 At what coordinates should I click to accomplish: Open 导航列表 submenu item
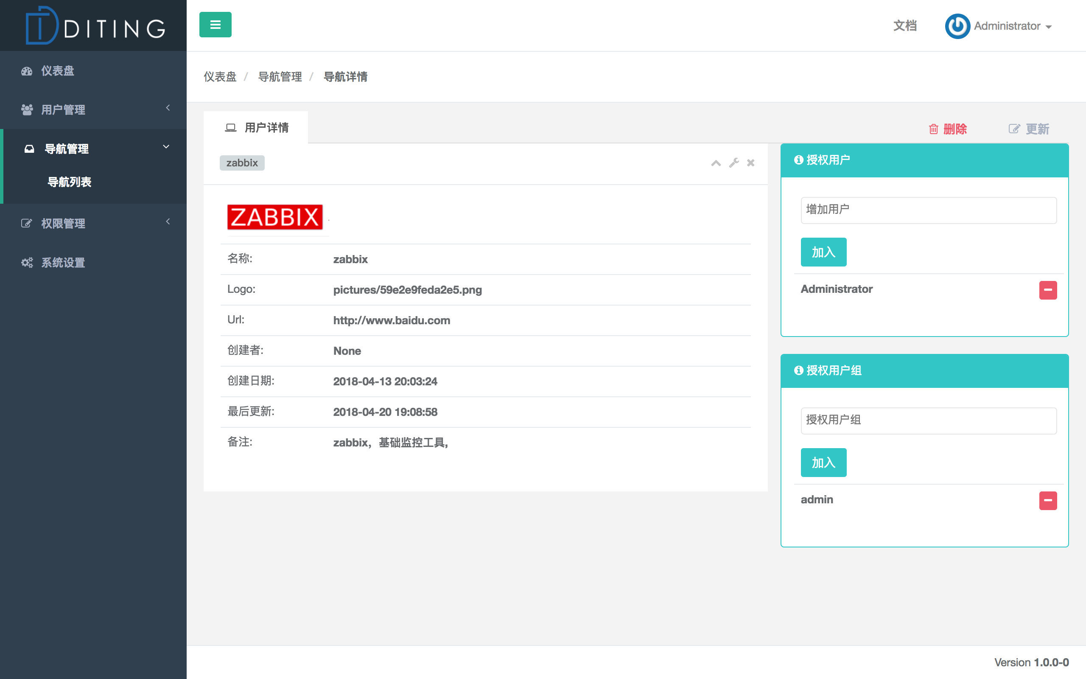pyautogui.click(x=70, y=182)
